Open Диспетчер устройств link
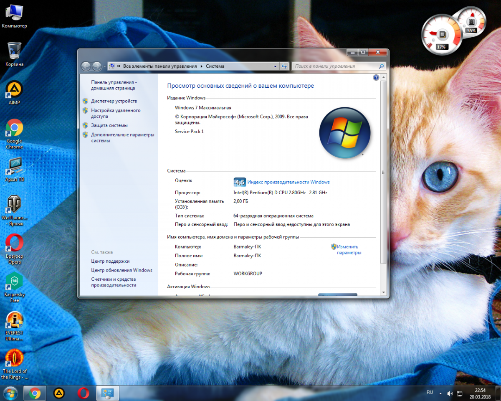Viewport: 501px width, 401px height. pos(114,101)
